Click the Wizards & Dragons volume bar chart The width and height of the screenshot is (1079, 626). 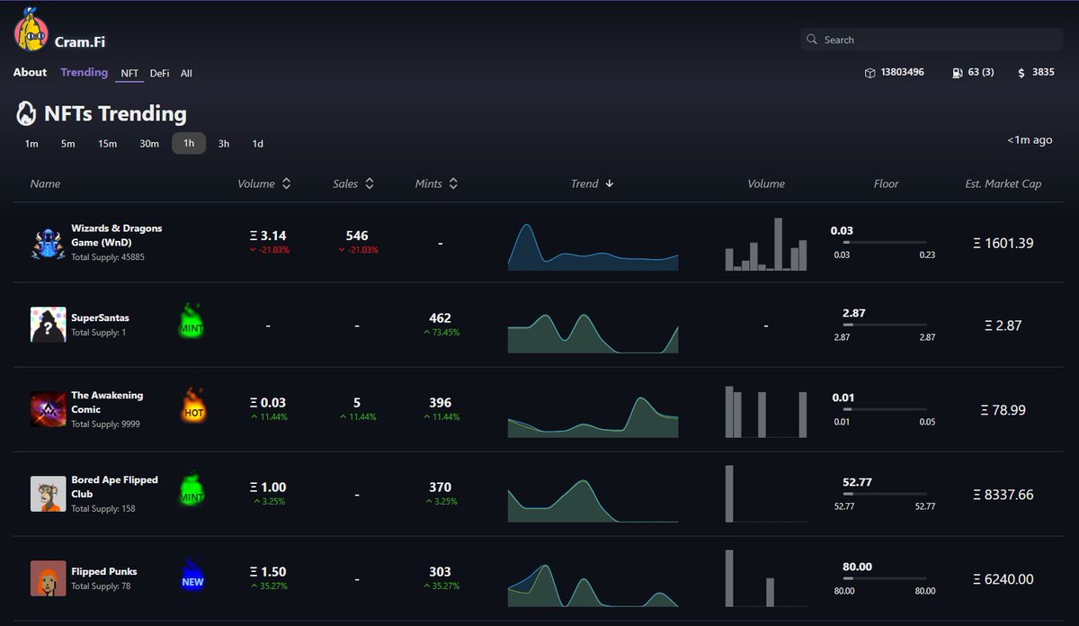point(766,245)
